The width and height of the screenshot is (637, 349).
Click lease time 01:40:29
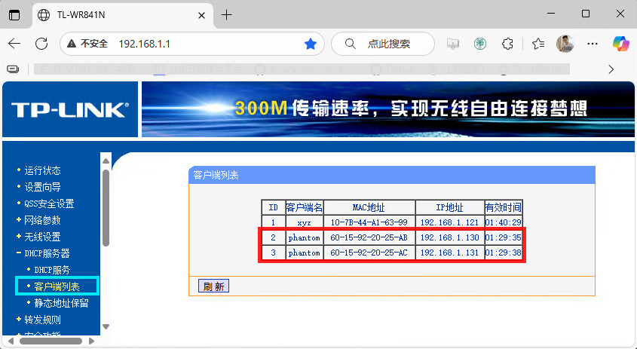(504, 222)
